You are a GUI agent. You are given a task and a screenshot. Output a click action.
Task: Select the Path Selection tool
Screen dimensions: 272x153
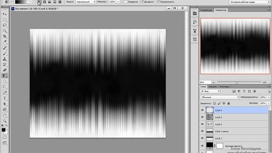pyautogui.click(x=5, y=104)
